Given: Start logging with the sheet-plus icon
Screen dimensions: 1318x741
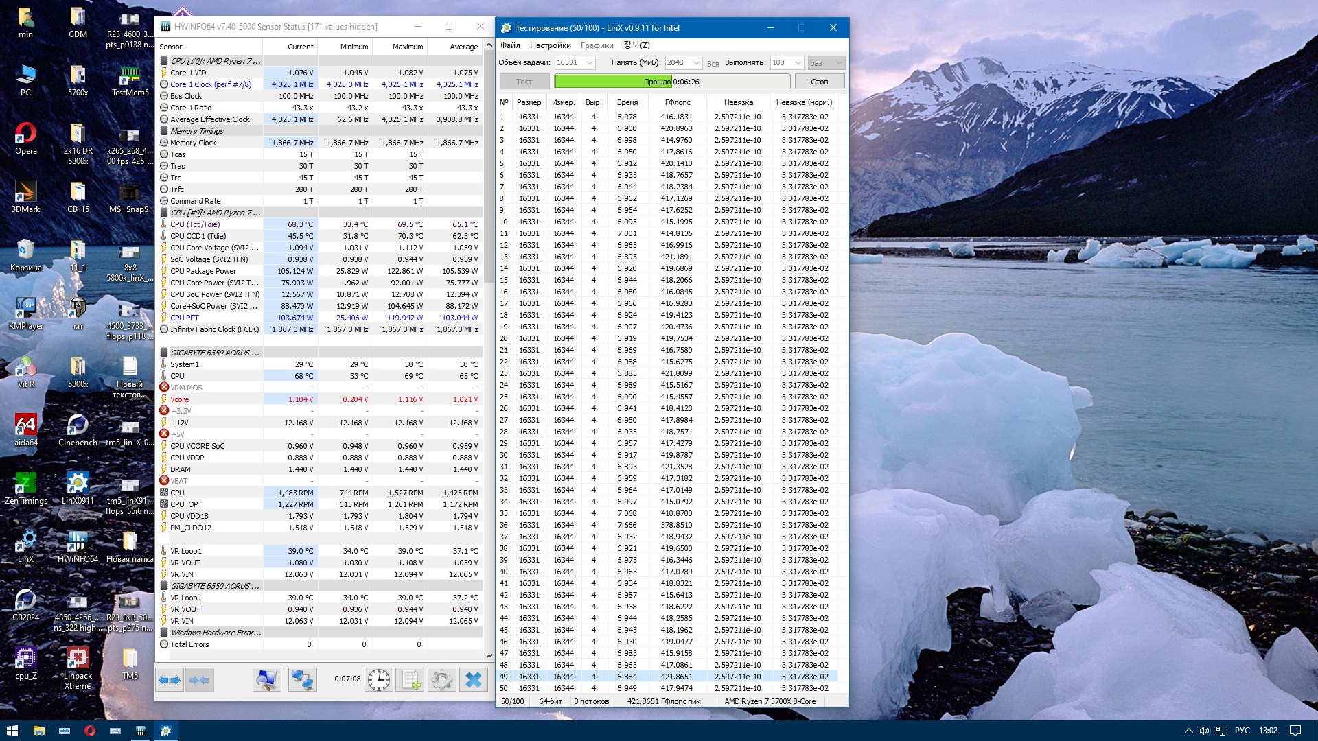Looking at the screenshot, I should pyautogui.click(x=411, y=680).
